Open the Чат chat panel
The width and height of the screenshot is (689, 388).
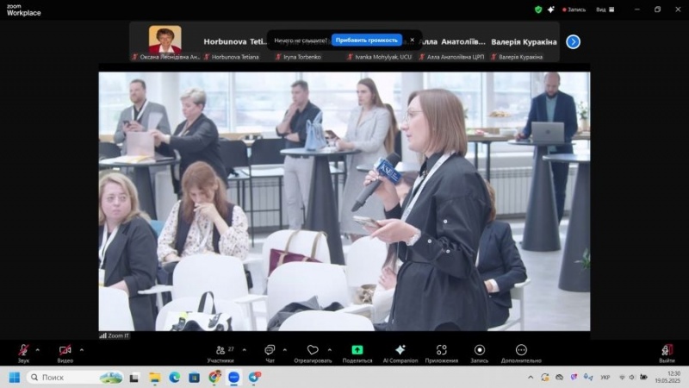270,352
